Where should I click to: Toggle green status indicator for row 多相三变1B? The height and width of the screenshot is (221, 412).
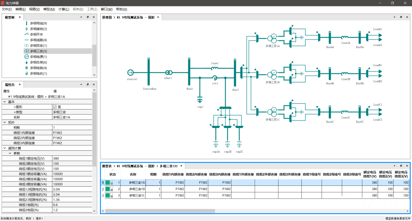(108, 189)
